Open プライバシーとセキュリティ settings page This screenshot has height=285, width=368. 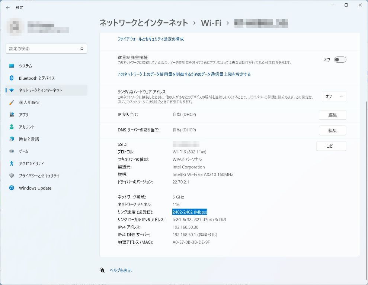pyautogui.click(x=39, y=176)
